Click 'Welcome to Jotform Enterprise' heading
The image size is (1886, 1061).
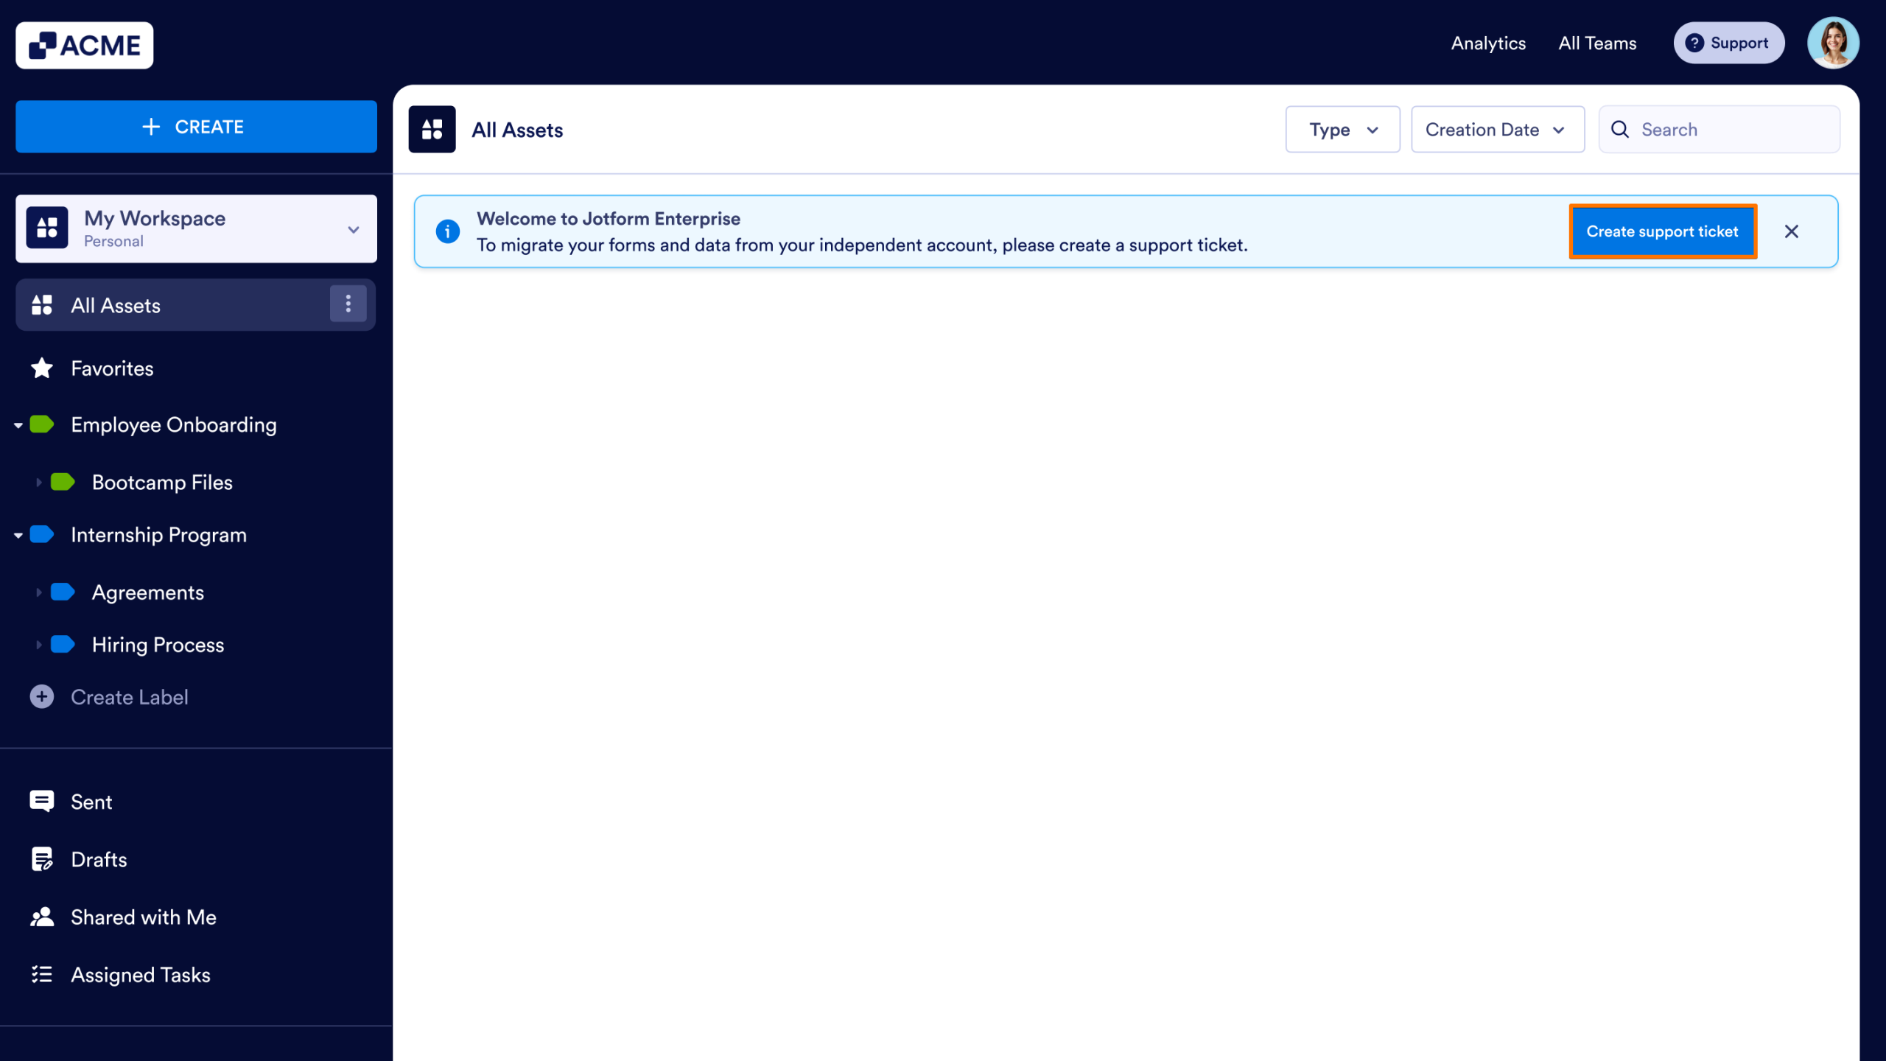[609, 219]
